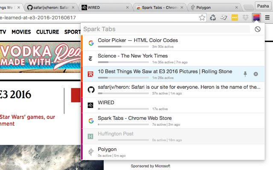Screen dimensions: 273x170
Task: Open the SPORTS navigation link
Action: coord(73,32)
